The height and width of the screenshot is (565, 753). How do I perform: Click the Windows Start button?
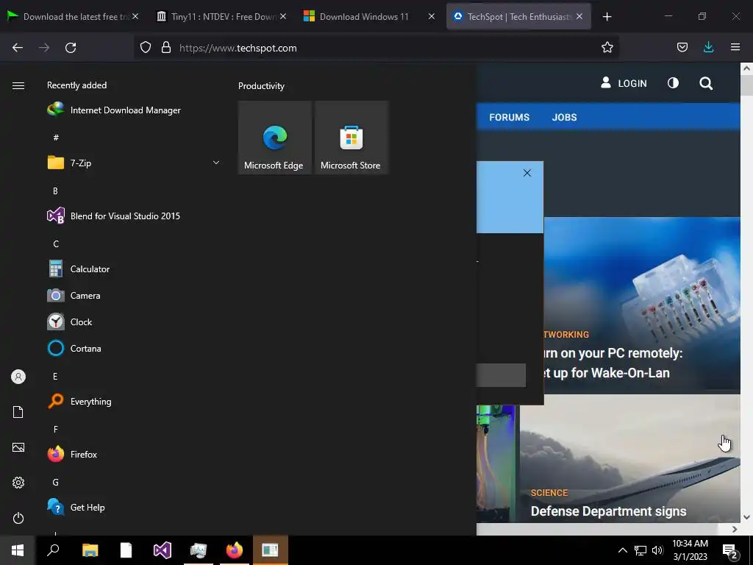(18, 550)
